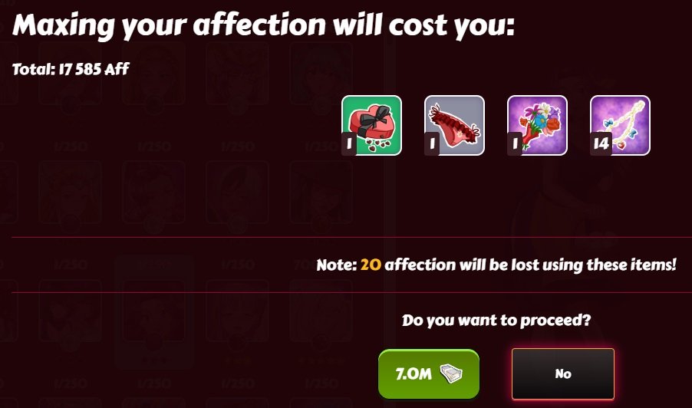
Task: Click the 'affection will be lost' warning note
Action: pos(496,265)
